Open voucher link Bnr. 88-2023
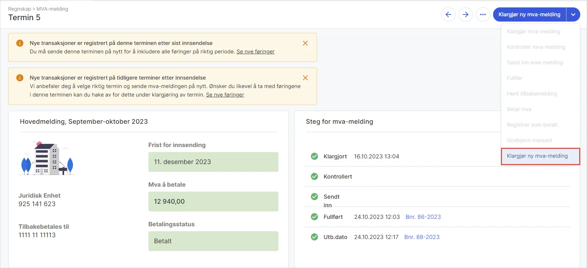 click(422, 237)
